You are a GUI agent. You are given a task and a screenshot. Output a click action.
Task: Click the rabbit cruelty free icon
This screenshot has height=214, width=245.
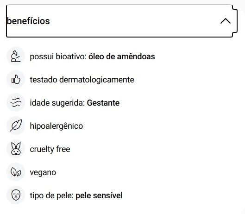(16, 149)
